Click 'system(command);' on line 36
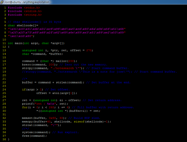 (x=36, y=132)
